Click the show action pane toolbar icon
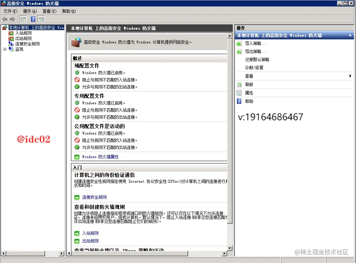The image size is (356, 263). coord(41,19)
